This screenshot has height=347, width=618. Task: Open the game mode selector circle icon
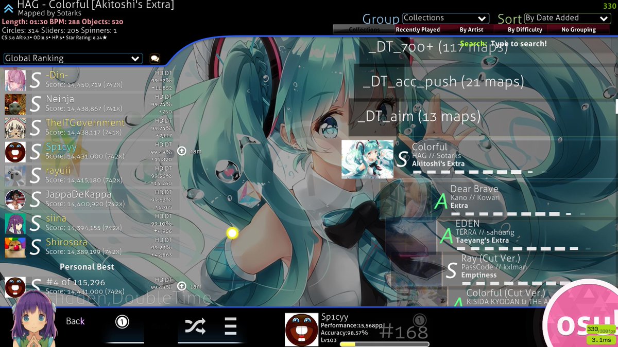(122, 322)
